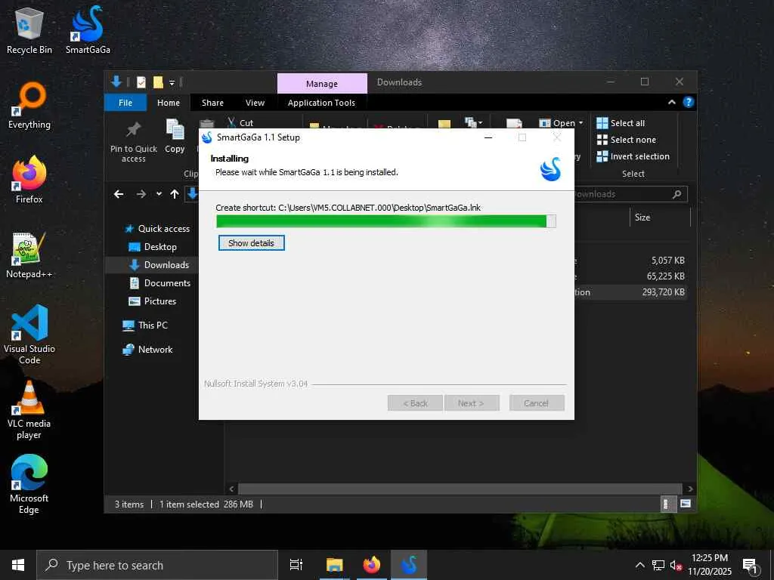This screenshot has height=580, width=774.
Task: Click New folder icon in Explorer quick access toolbar
Action: [158, 82]
